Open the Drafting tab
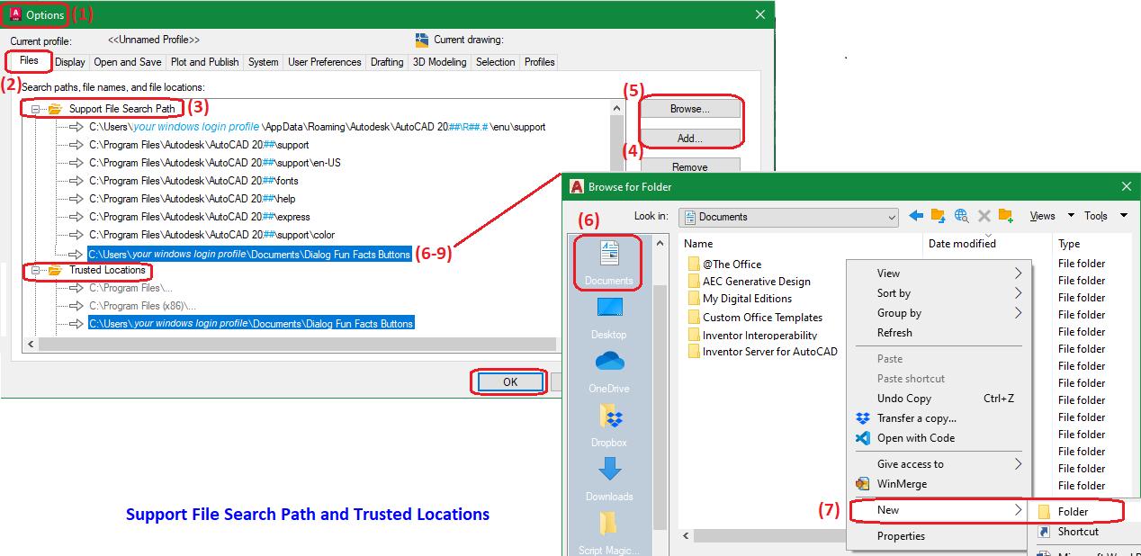Image resolution: width=1141 pixels, height=556 pixels. click(x=387, y=62)
